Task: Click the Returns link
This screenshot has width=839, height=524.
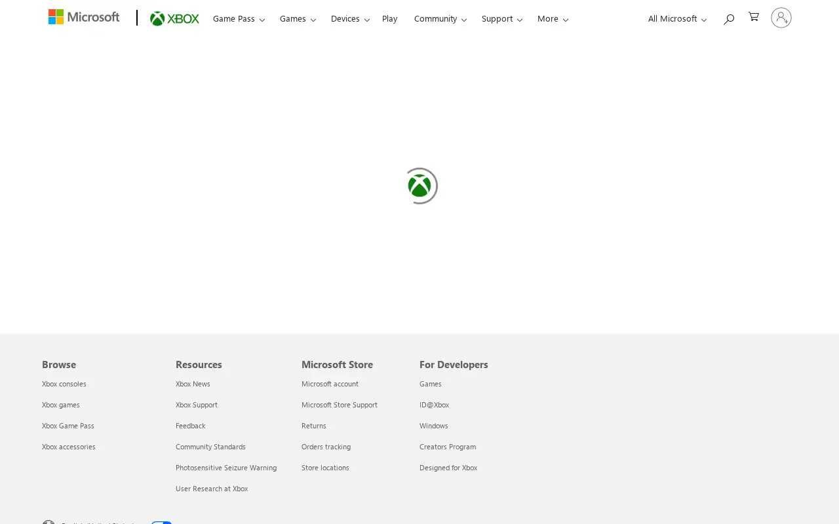Action: click(314, 426)
